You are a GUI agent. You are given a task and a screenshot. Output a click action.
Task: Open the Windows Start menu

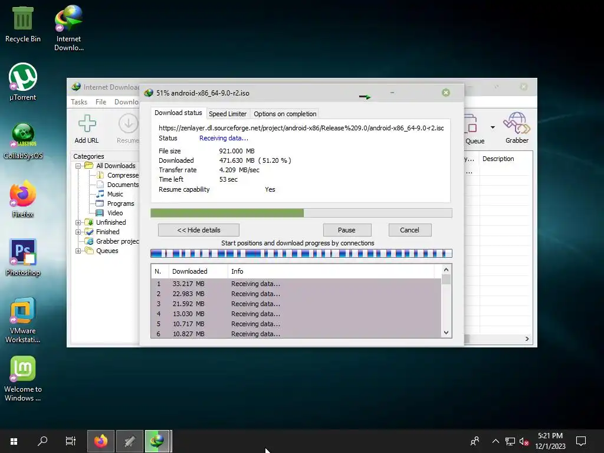point(14,441)
